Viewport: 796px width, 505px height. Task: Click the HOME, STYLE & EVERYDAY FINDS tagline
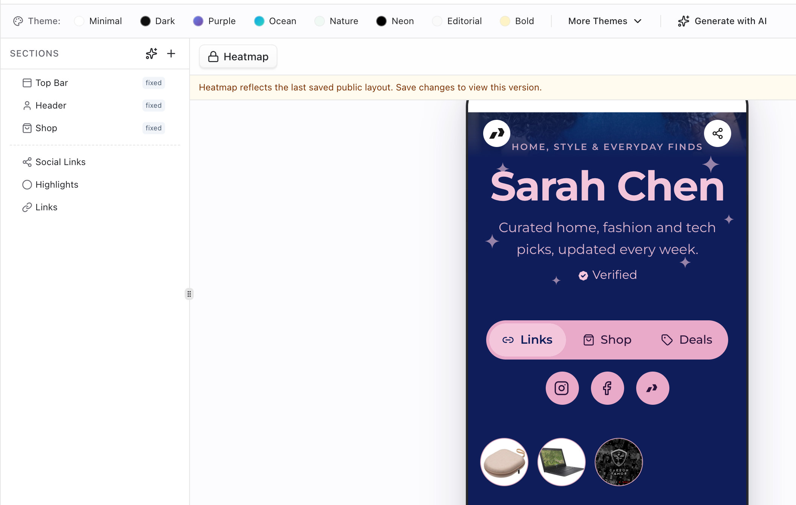[x=607, y=147]
